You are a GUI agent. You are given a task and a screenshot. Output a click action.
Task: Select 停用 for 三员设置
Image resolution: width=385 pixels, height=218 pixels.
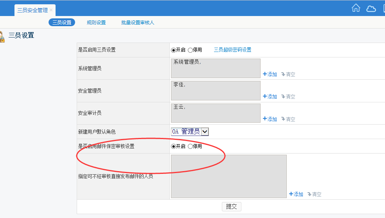click(x=191, y=50)
